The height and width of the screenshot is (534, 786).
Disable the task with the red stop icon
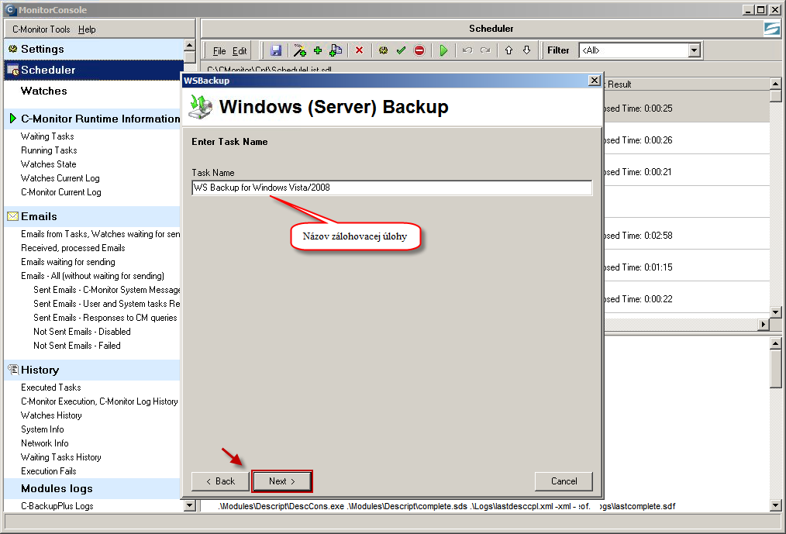419,50
